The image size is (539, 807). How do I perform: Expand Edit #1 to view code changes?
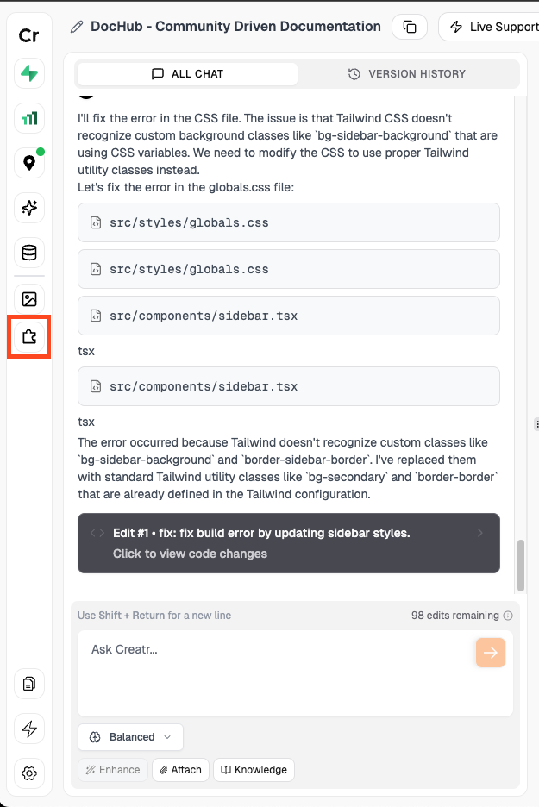coord(289,543)
